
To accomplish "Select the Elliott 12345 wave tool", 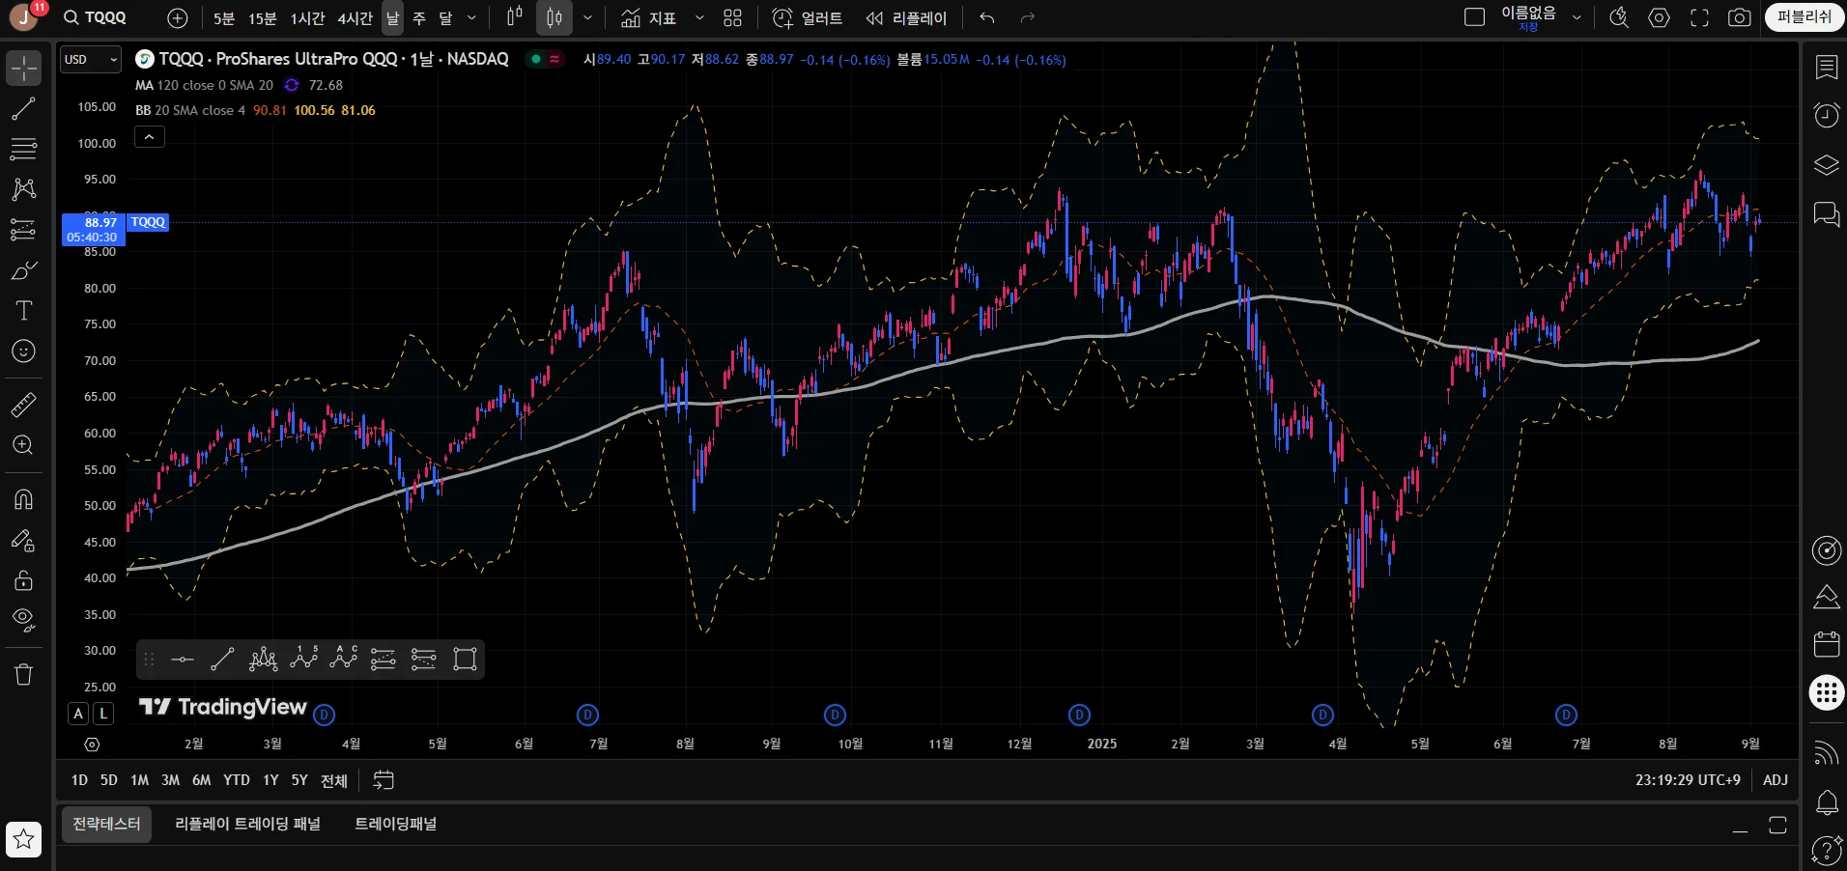I will pos(303,660).
